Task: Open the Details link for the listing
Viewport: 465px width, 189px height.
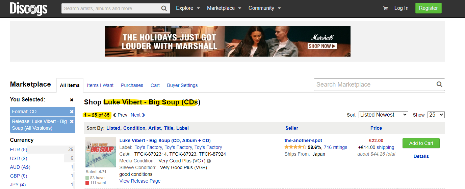Action: coord(421,156)
